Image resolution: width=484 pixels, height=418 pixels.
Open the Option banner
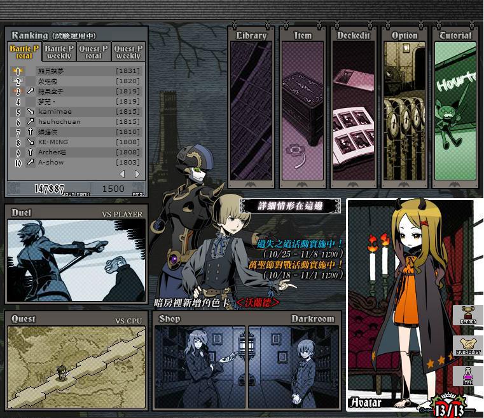(x=404, y=107)
